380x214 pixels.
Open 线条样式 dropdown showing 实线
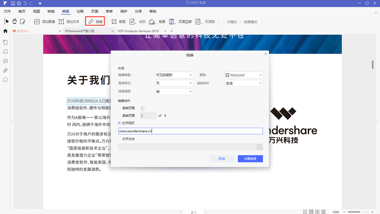244,83
